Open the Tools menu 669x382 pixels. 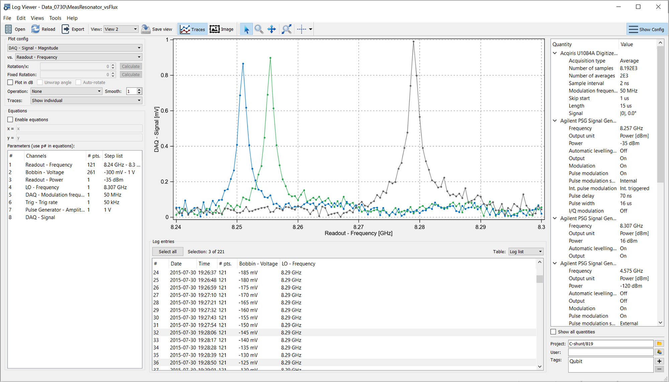(55, 18)
